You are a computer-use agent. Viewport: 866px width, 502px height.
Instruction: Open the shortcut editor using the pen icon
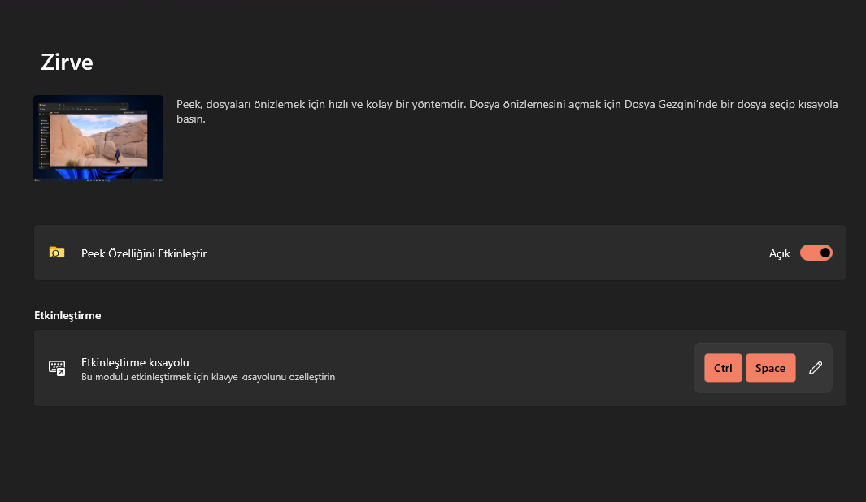[815, 367]
